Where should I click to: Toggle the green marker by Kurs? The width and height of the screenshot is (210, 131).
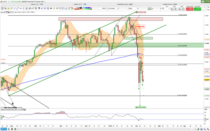click(13, 12)
